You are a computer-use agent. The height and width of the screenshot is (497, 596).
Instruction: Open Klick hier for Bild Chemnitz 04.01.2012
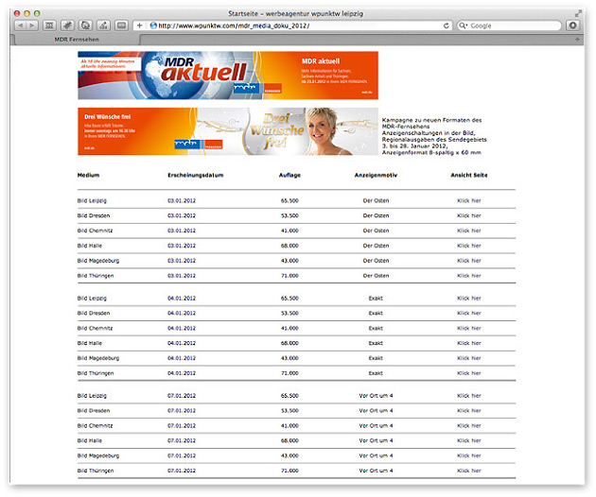(x=468, y=328)
